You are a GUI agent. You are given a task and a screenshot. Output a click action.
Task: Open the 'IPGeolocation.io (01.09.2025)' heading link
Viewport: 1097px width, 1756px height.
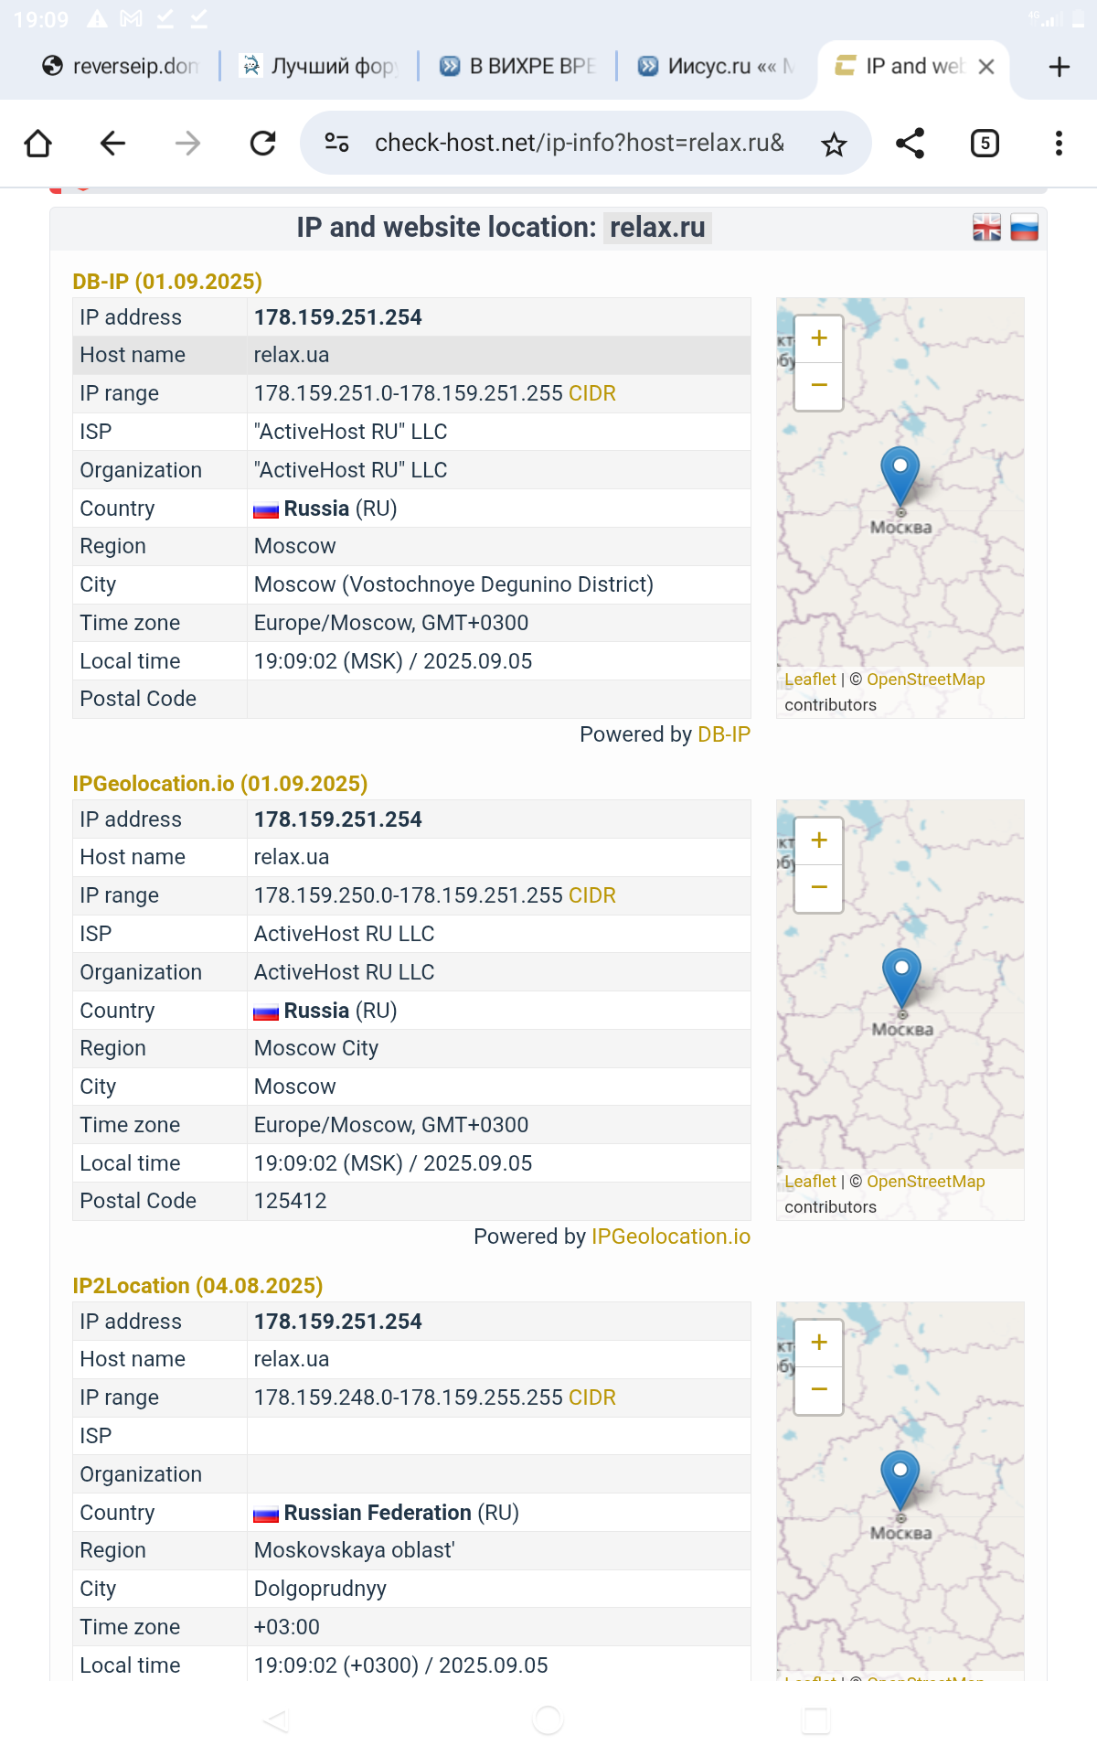click(220, 784)
